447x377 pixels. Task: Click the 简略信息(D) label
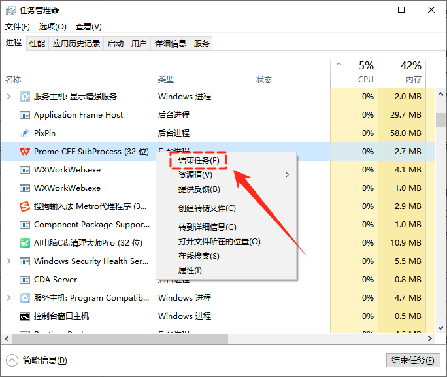click(44, 361)
